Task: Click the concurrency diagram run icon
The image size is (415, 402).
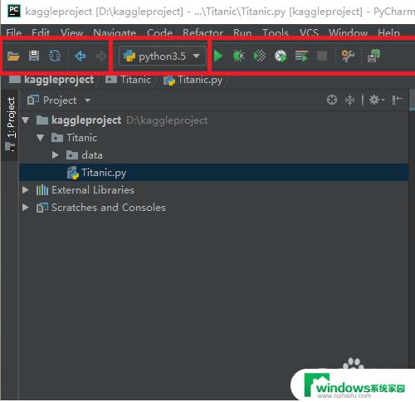Action: click(301, 56)
